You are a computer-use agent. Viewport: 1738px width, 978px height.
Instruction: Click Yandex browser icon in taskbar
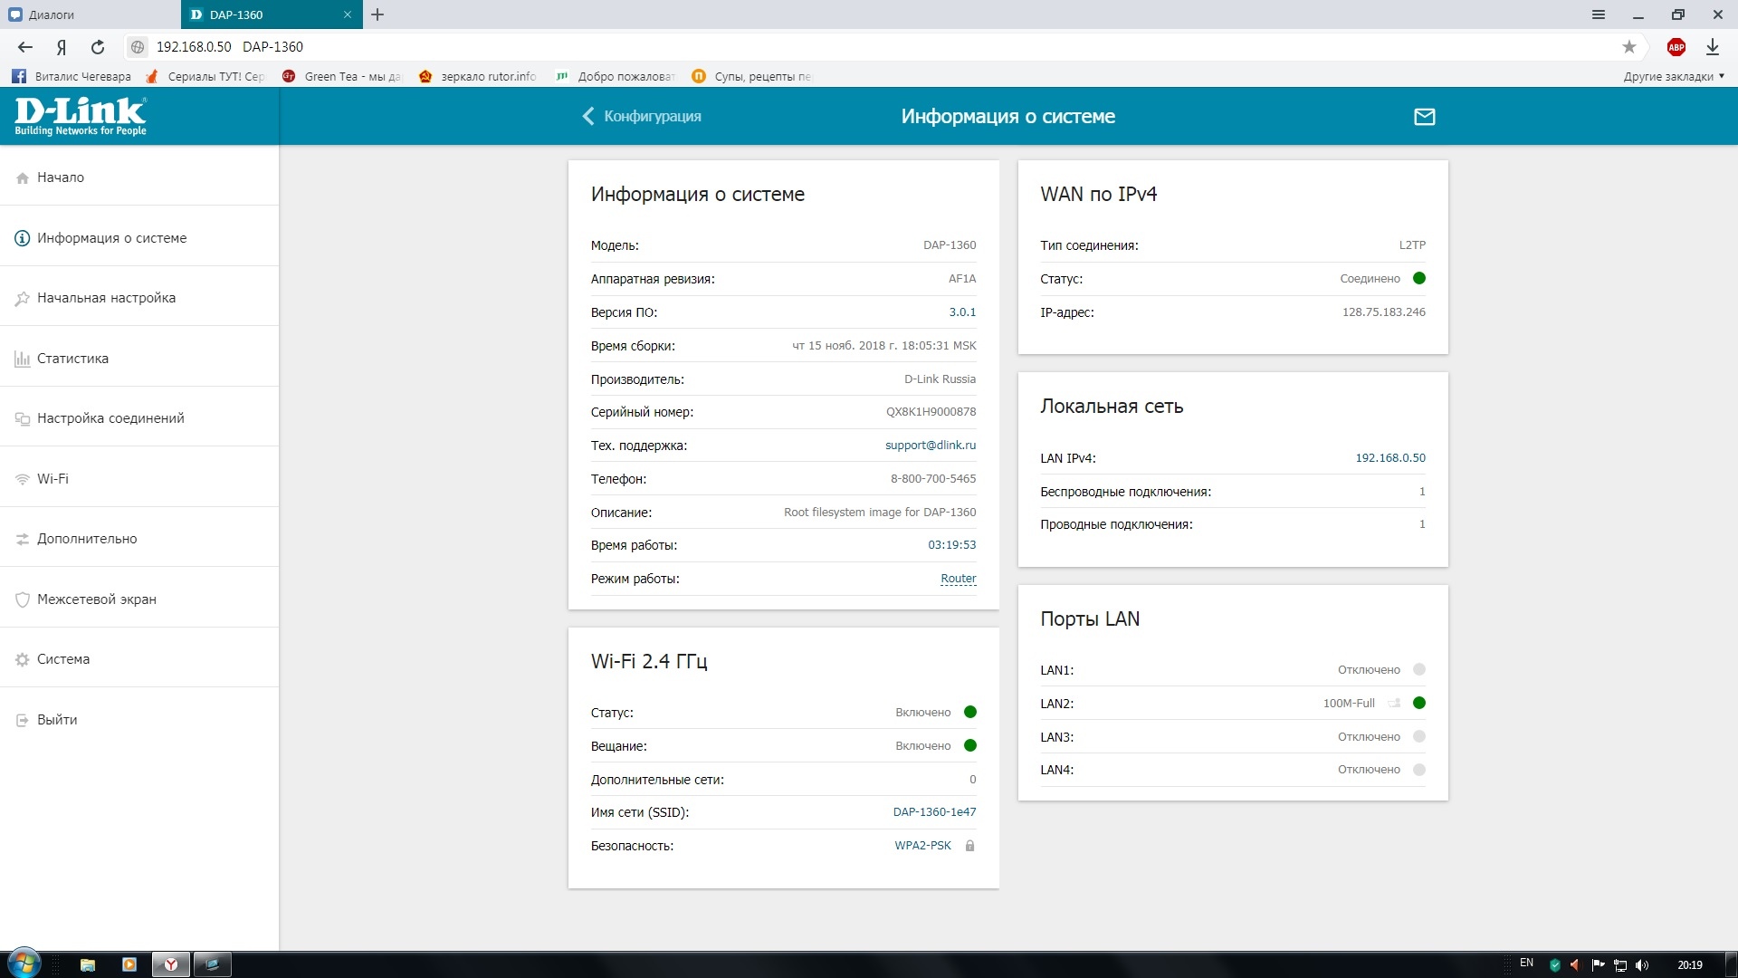click(170, 964)
